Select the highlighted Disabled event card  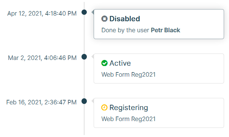159,24
